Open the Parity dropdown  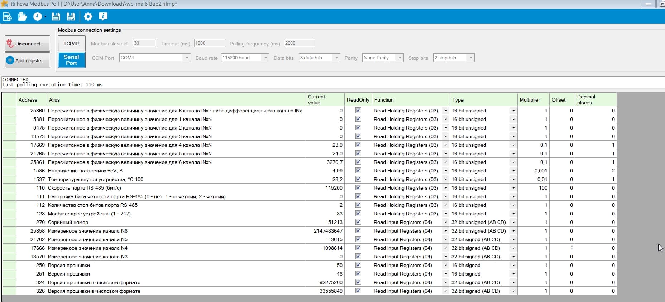pyautogui.click(x=383, y=58)
